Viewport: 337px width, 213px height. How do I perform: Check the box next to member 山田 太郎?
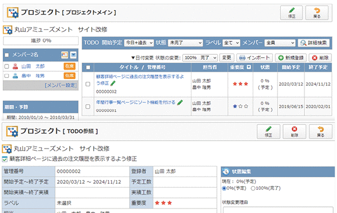coord(7,66)
